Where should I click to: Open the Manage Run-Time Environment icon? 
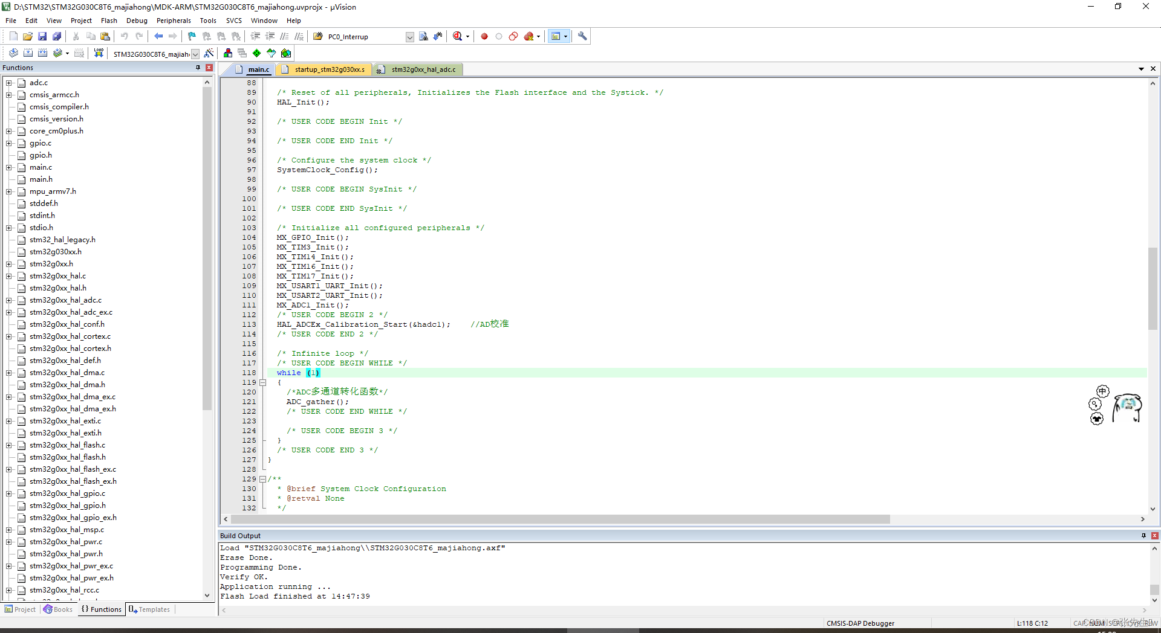click(256, 53)
